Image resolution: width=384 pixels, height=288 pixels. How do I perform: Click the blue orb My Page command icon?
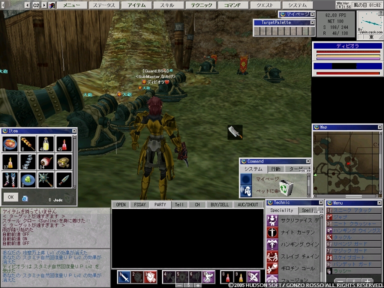coord(246,179)
